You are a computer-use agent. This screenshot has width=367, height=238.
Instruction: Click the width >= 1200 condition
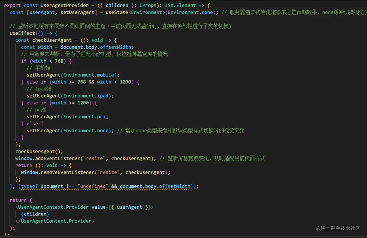pyautogui.click(x=71, y=103)
